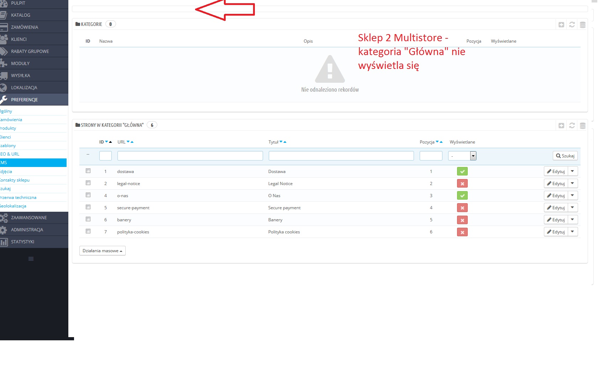The height and width of the screenshot is (373, 598).
Task: Sort ID column ascending
Action: [x=110, y=142]
